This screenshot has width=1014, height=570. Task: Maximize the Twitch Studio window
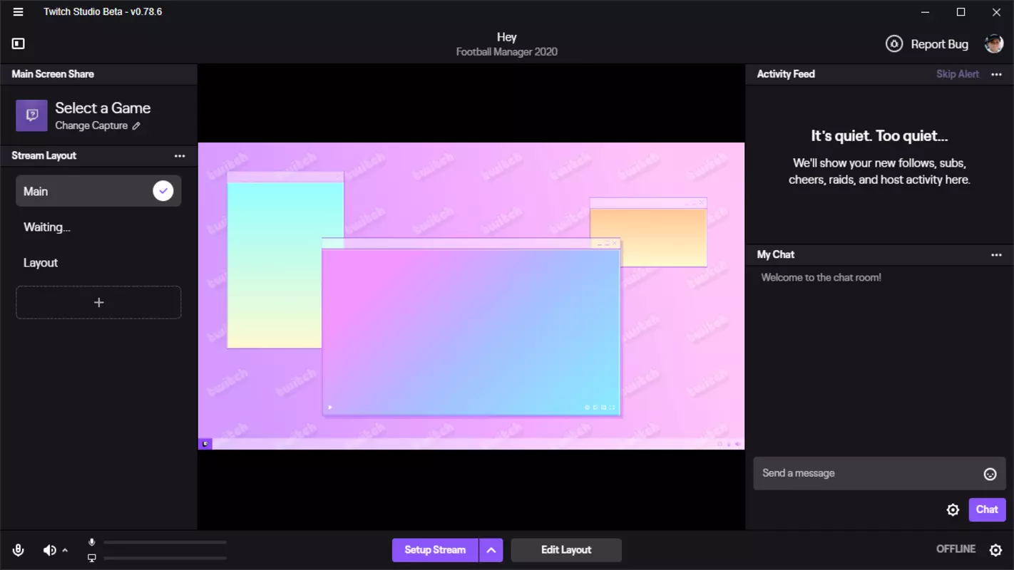coord(961,12)
